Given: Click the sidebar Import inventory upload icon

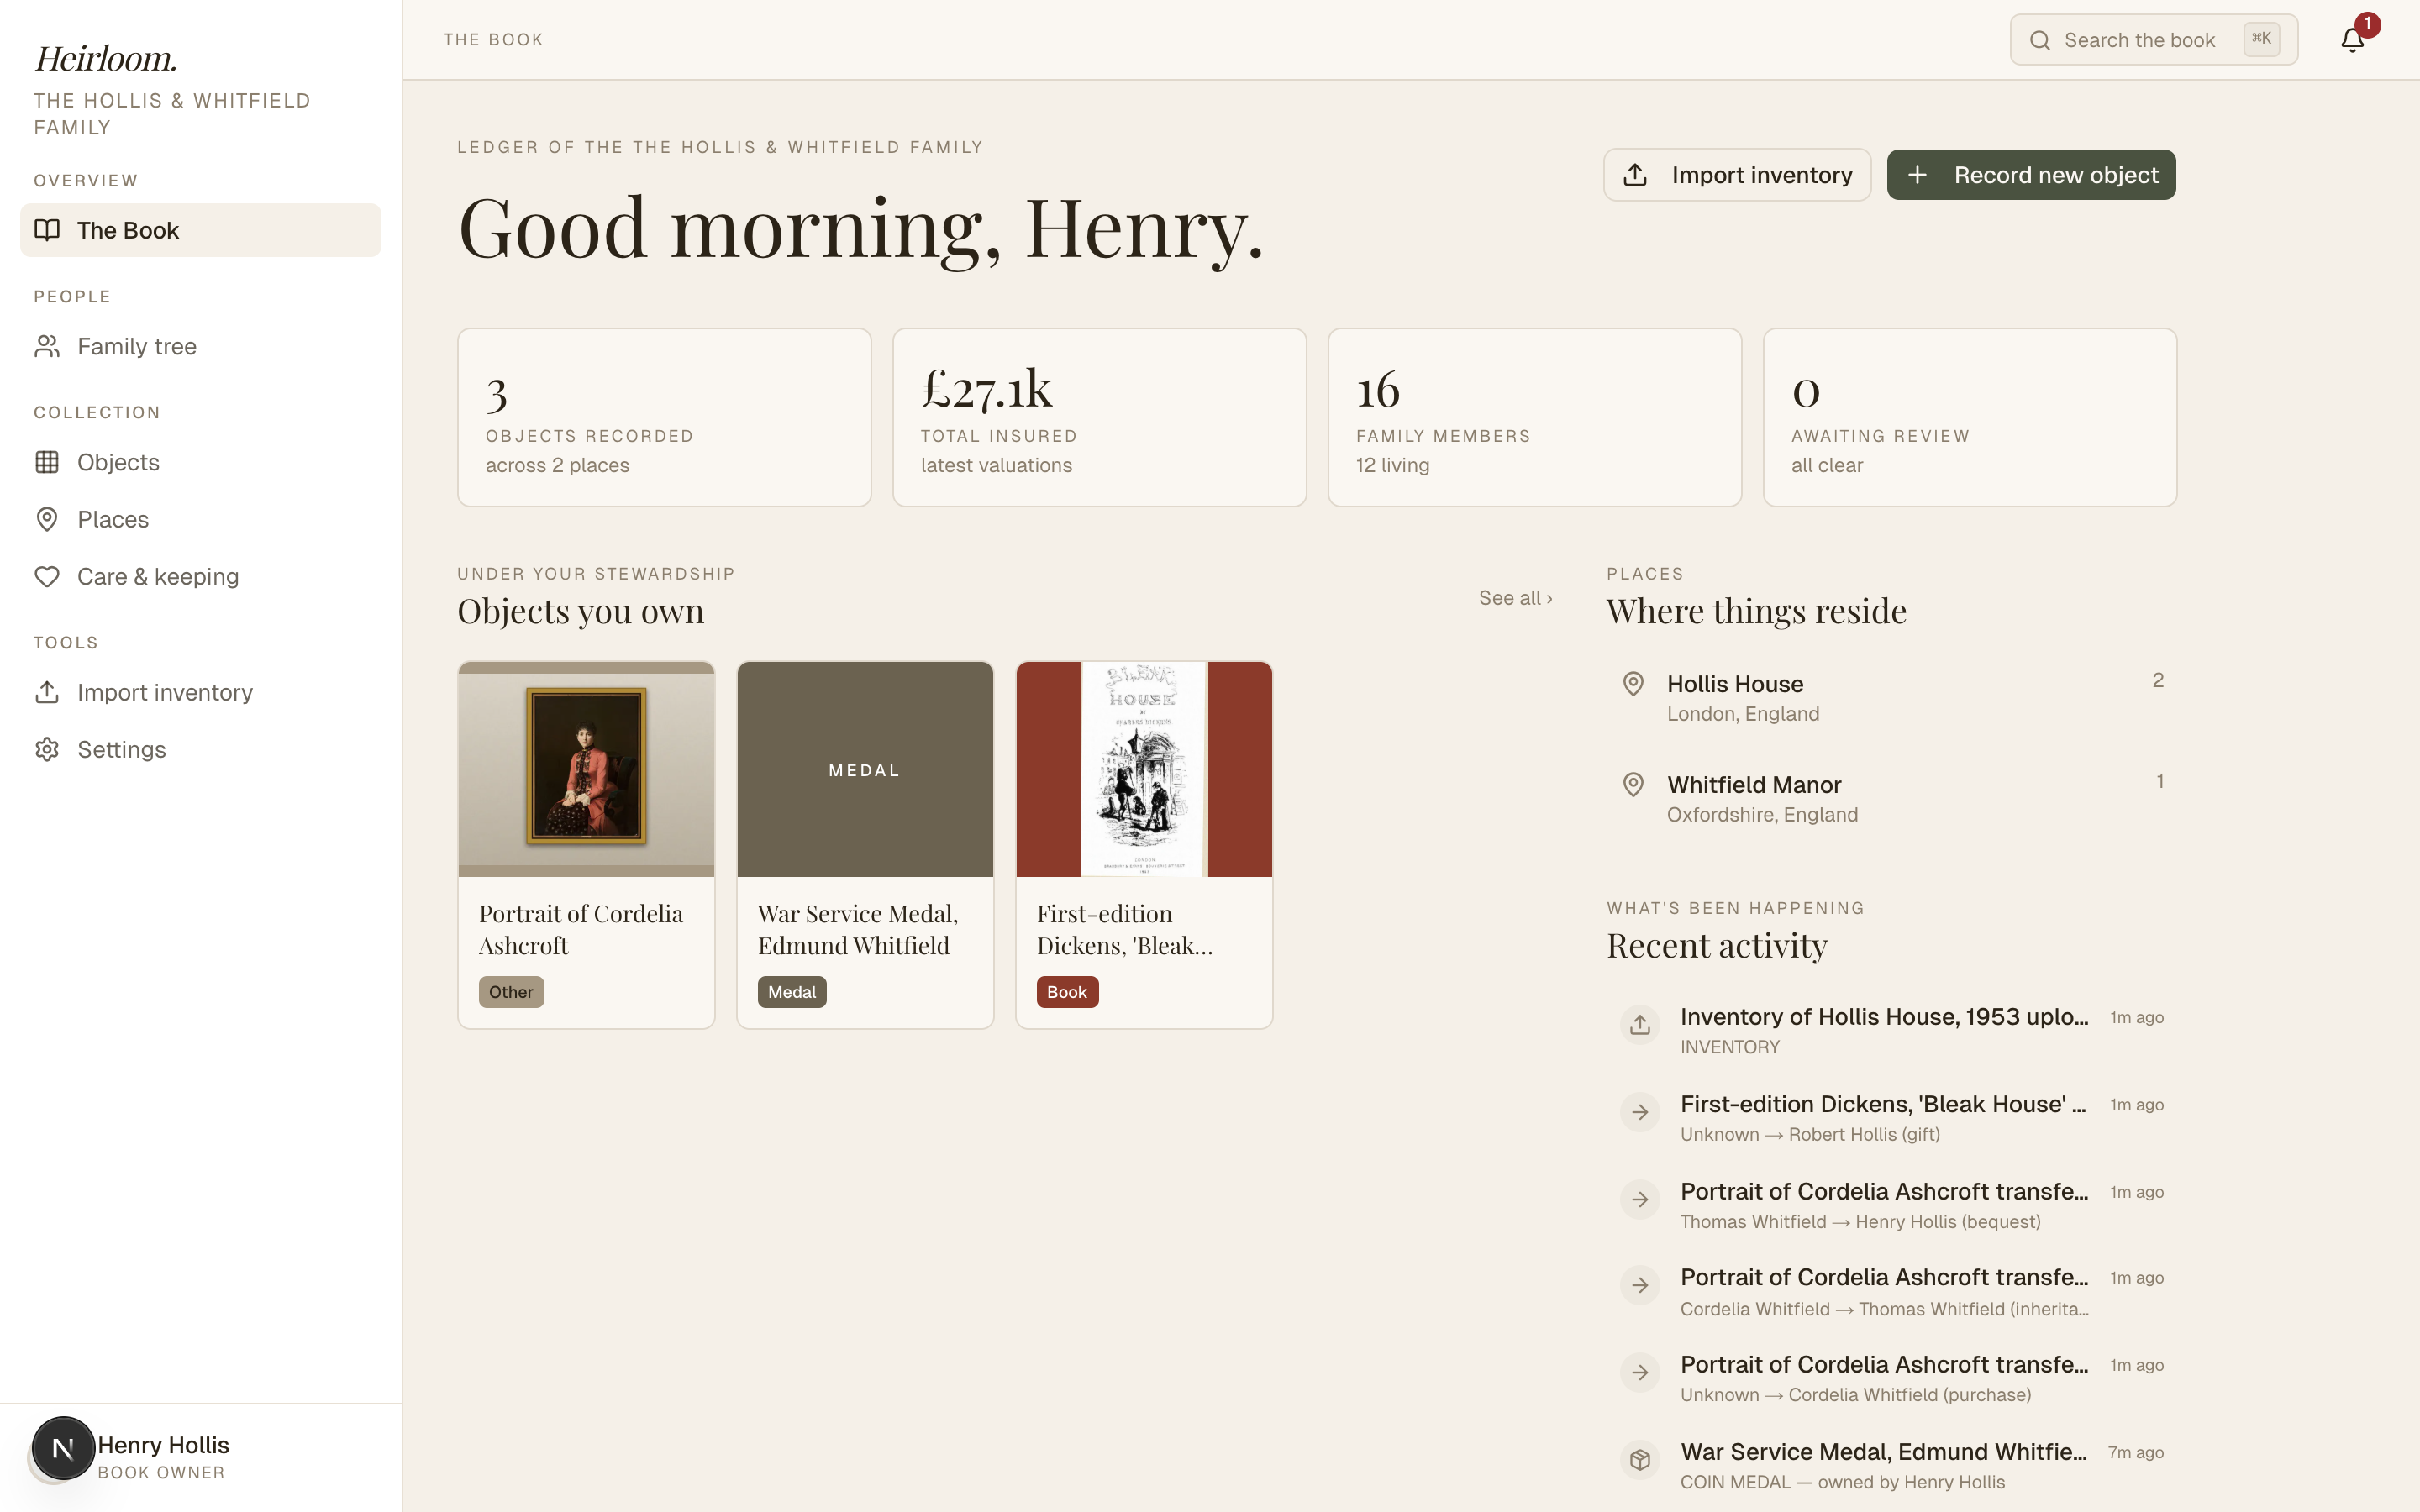Looking at the screenshot, I should pos(47,692).
